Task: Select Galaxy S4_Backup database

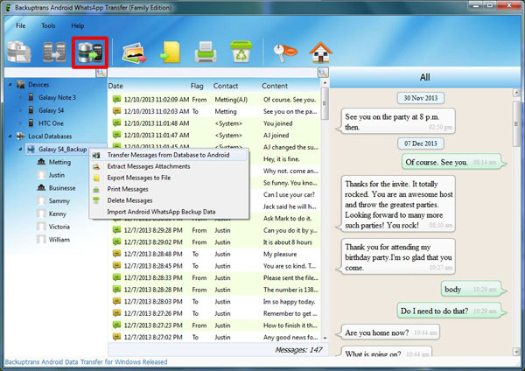Action: coord(62,150)
